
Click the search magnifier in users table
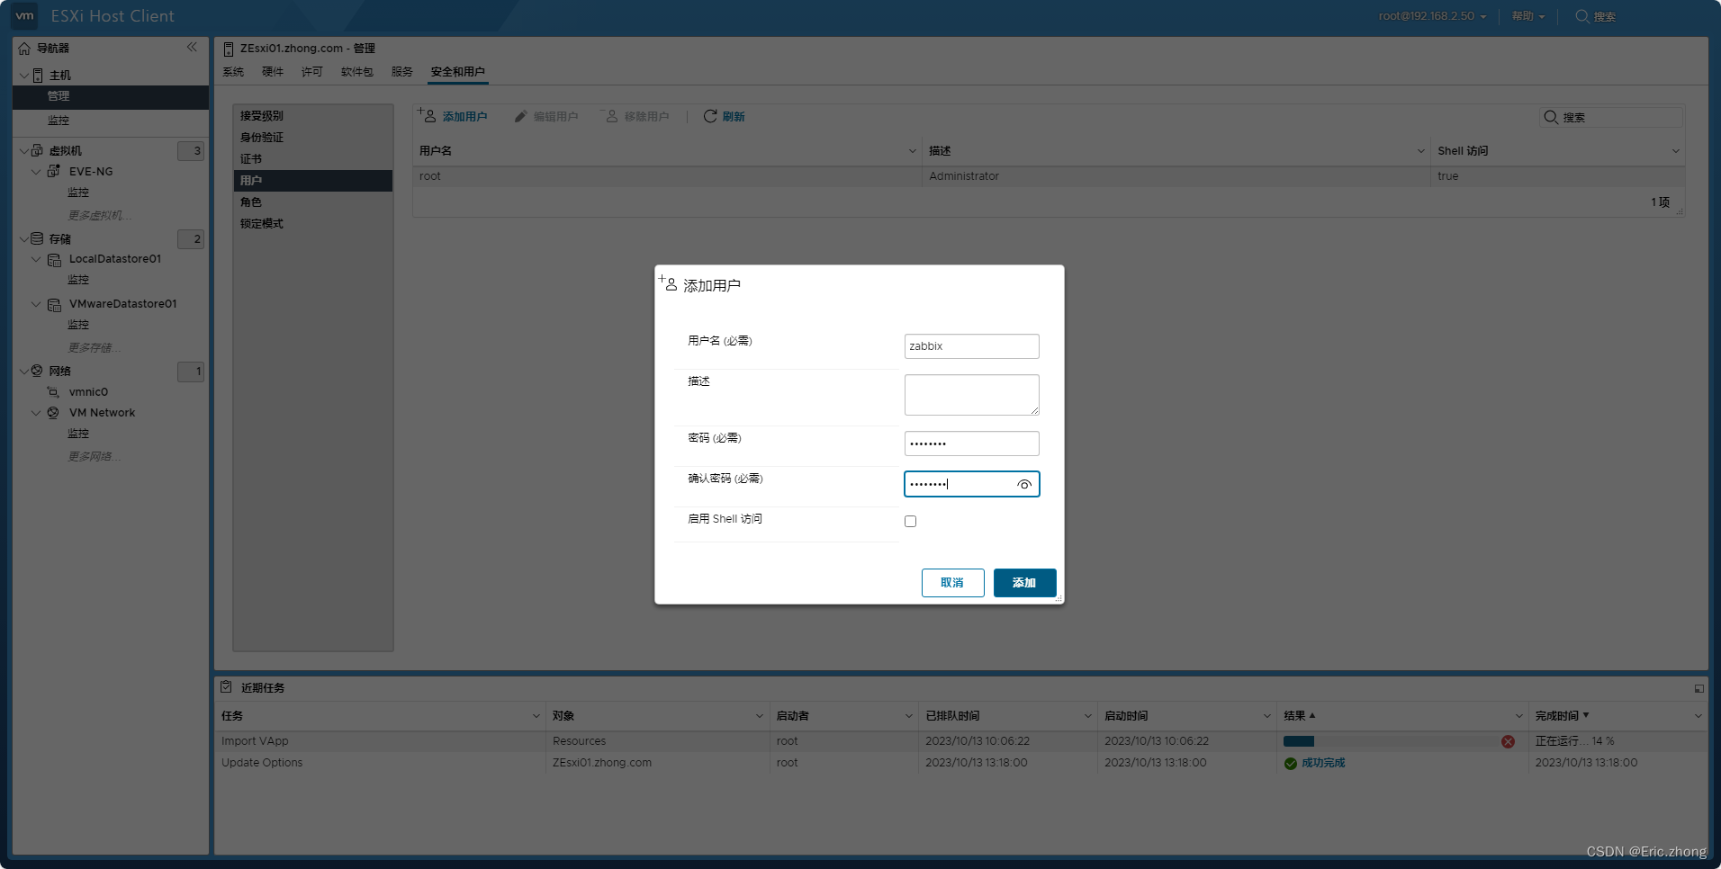tap(1551, 117)
